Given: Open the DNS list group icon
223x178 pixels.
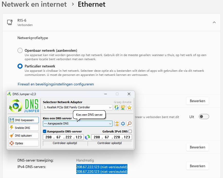Looking at the screenshot, I should click(x=116, y=124).
